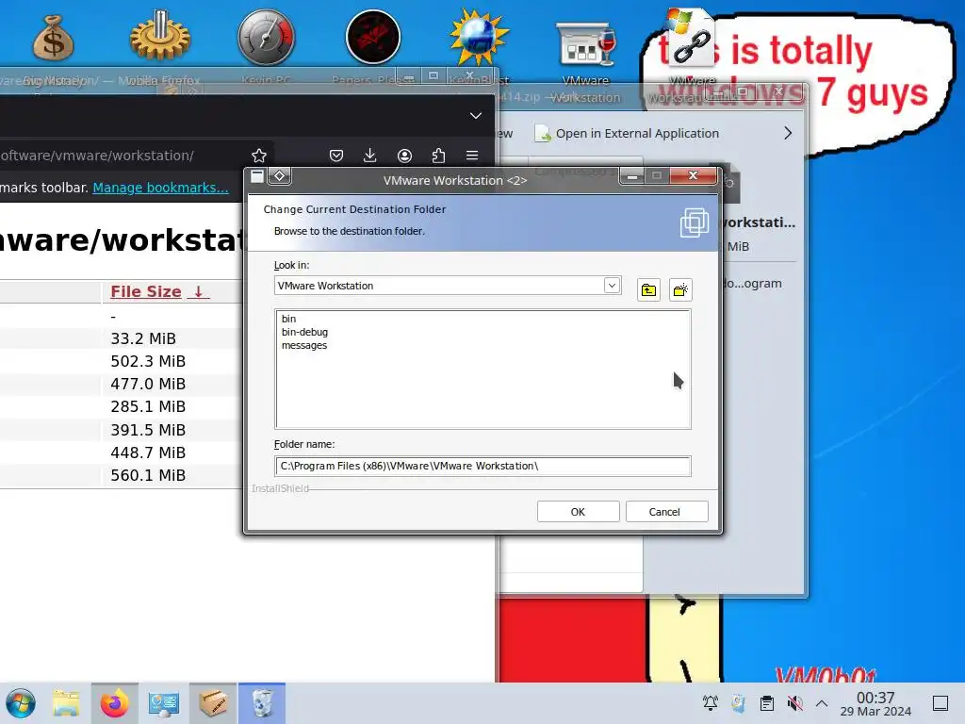Open the notifications bell tray icon
965x724 pixels.
(711, 702)
